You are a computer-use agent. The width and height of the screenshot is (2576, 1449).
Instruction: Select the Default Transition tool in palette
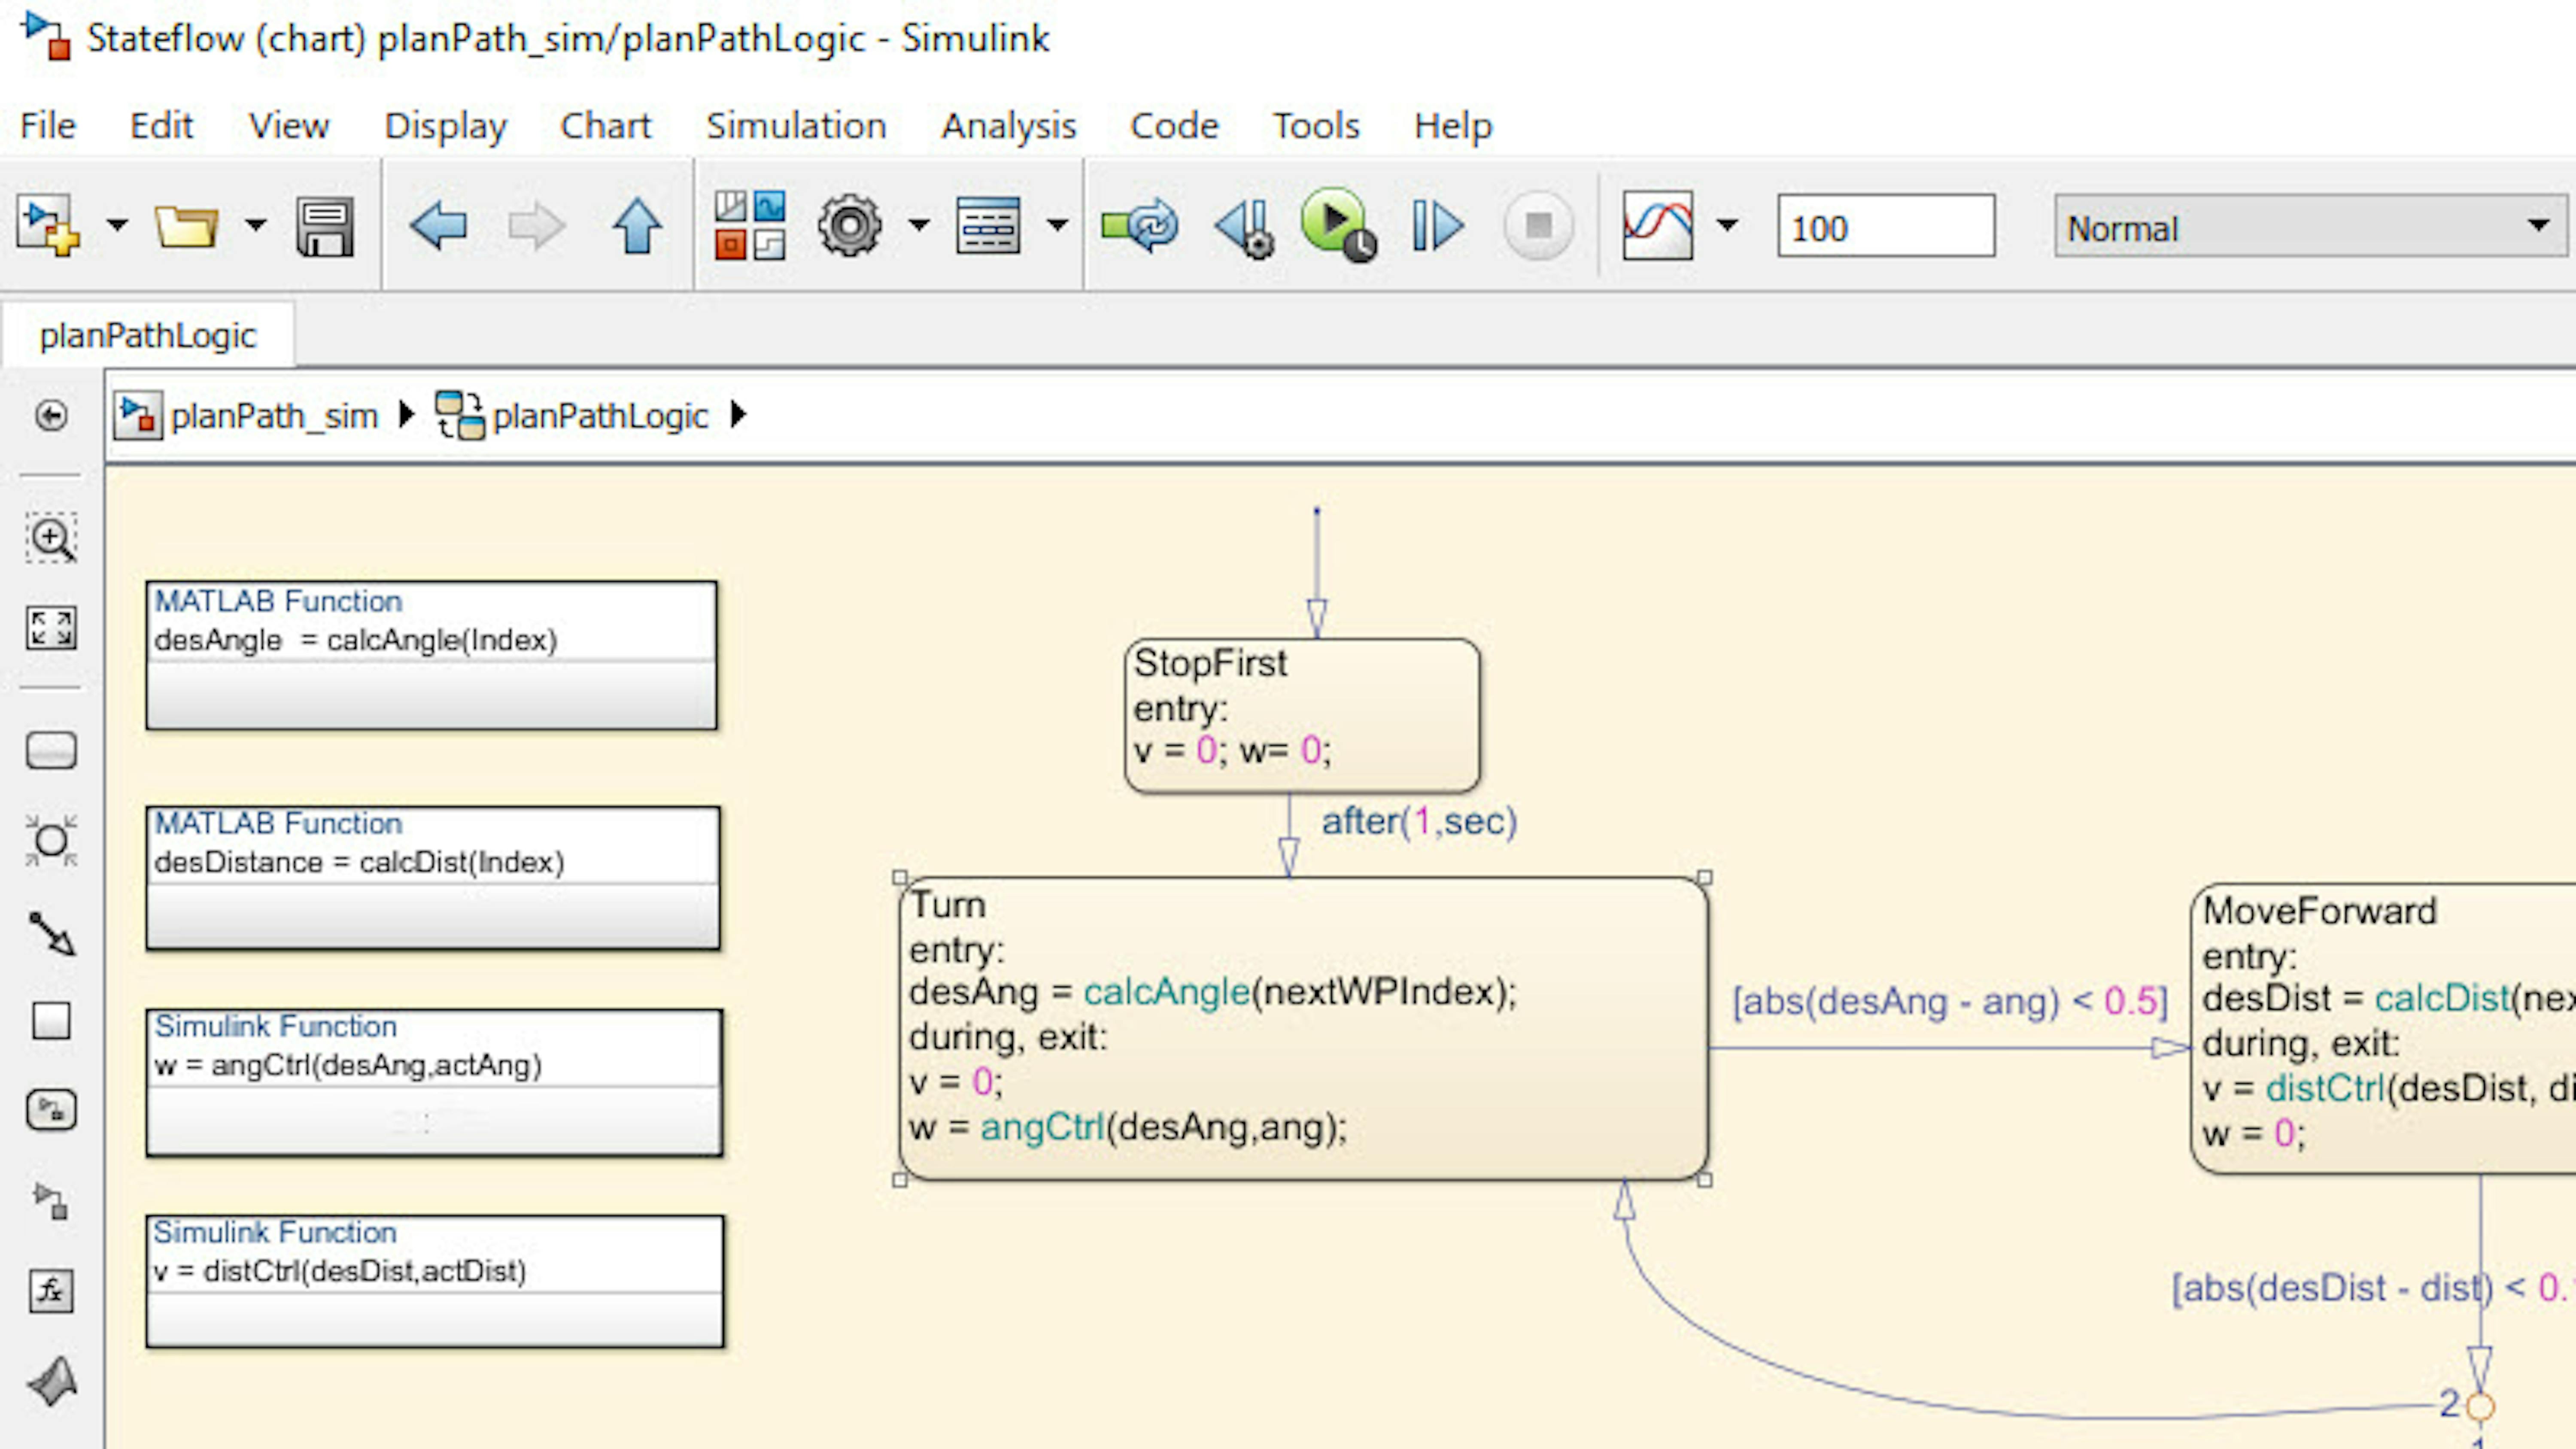coord(51,934)
